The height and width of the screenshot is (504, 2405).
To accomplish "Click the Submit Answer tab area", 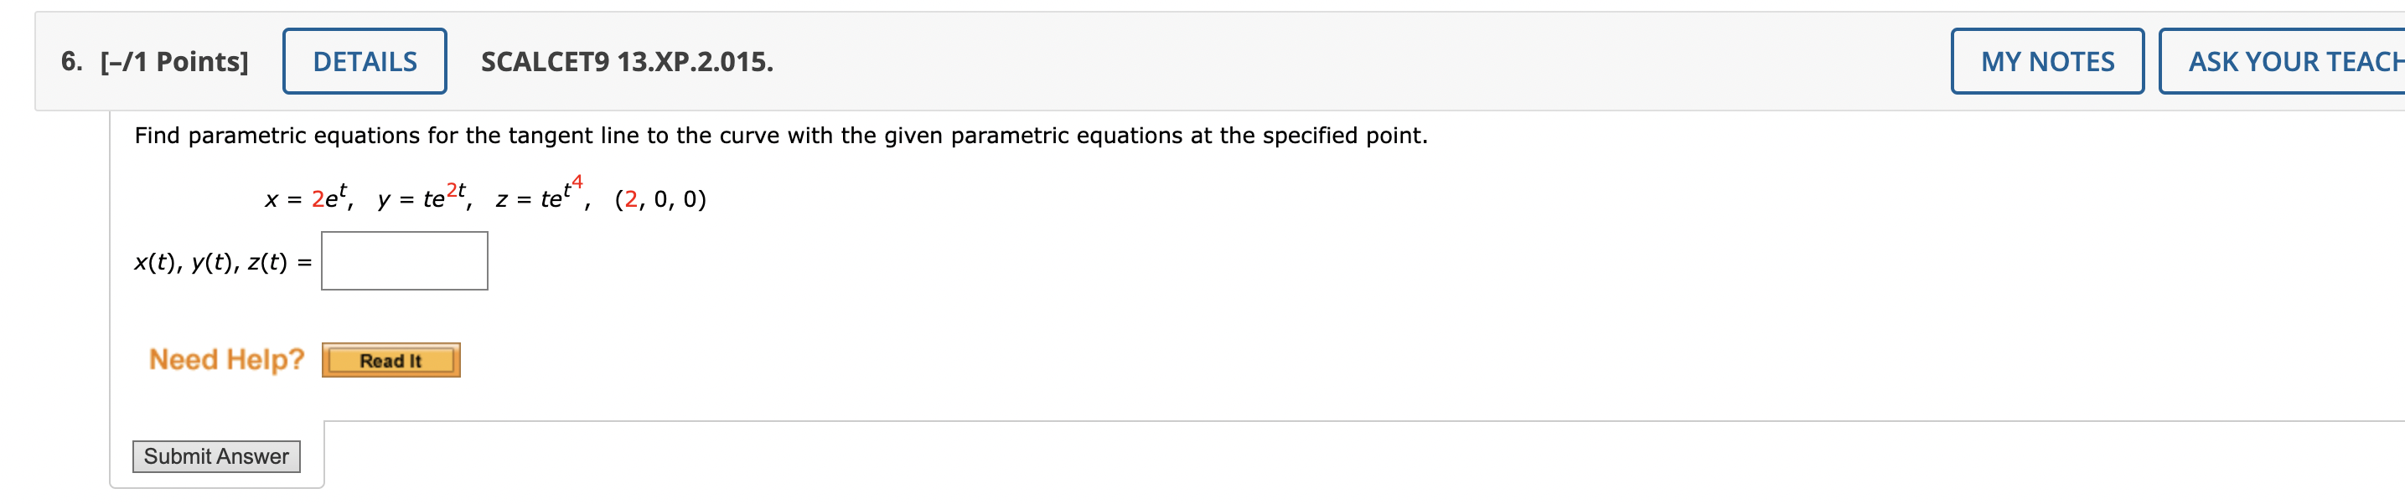I will [x=215, y=456].
